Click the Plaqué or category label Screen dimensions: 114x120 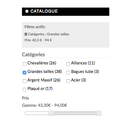point(40,89)
